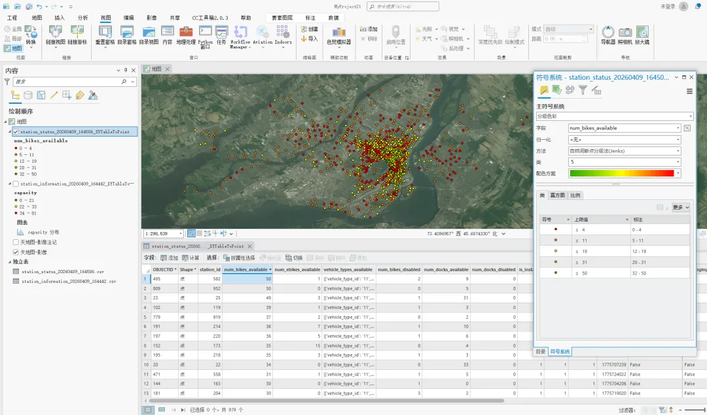Click the Contents pane search box
This screenshot has width=707, height=415.
click(65, 82)
